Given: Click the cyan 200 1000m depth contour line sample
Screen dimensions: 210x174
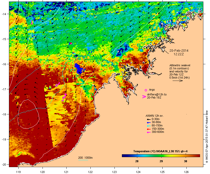Looking at the screenshot, I should click(x=83, y=160).
